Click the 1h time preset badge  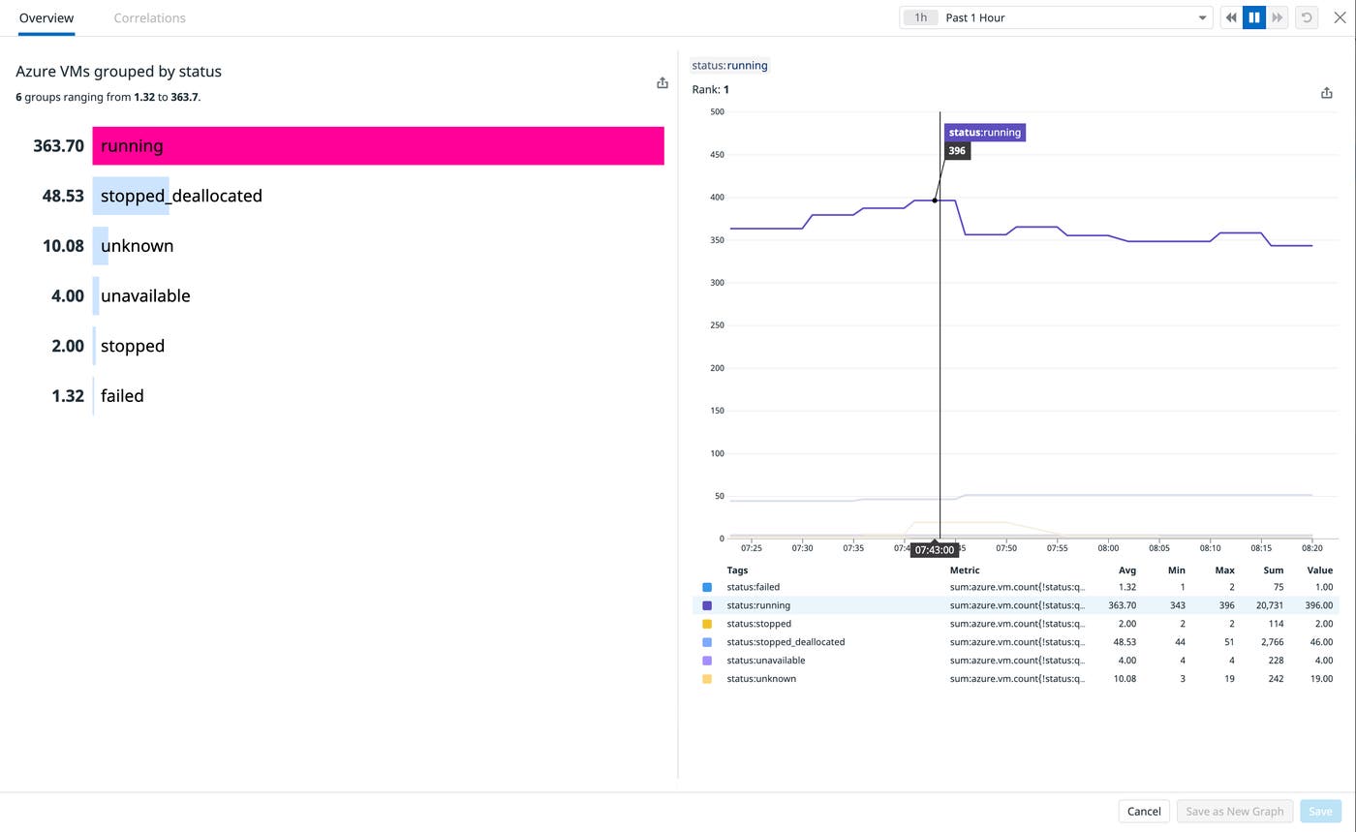(919, 16)
